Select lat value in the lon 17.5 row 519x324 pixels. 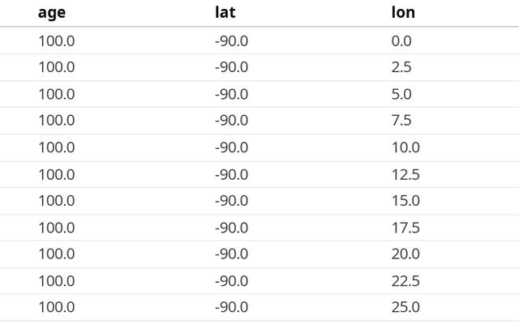point(231,228)
